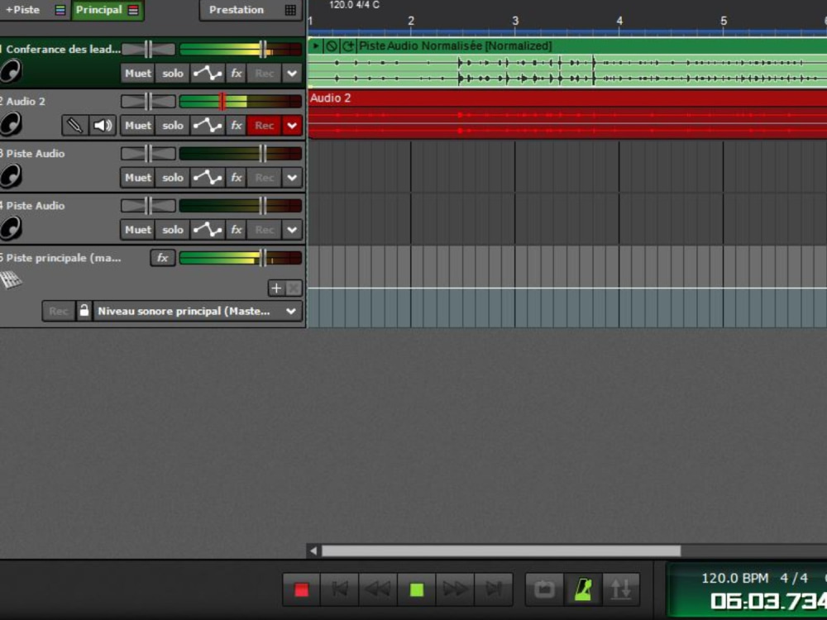Image resolution: width=827 pixels, height=620 pixels.
Task: Mute the Conferance des lead track
Action: (x=137, y=74)
